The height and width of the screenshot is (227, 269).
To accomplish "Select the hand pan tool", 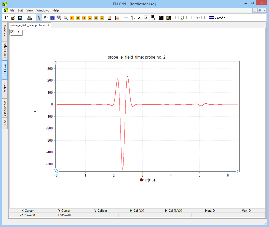I will [46, 18].
